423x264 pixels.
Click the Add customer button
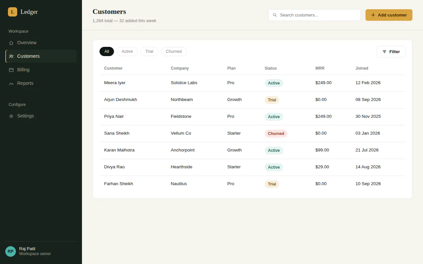[389, 15]
